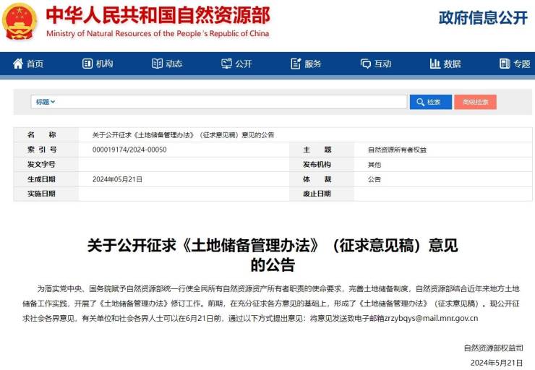Click the 公开 monitor icon
The height and width of the screenshot is (370, 535).
point(226,64)
